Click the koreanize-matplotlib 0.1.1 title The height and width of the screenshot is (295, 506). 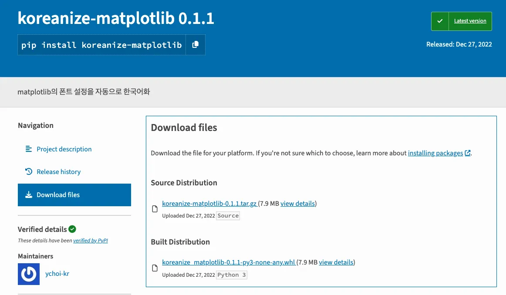[116, 18]
